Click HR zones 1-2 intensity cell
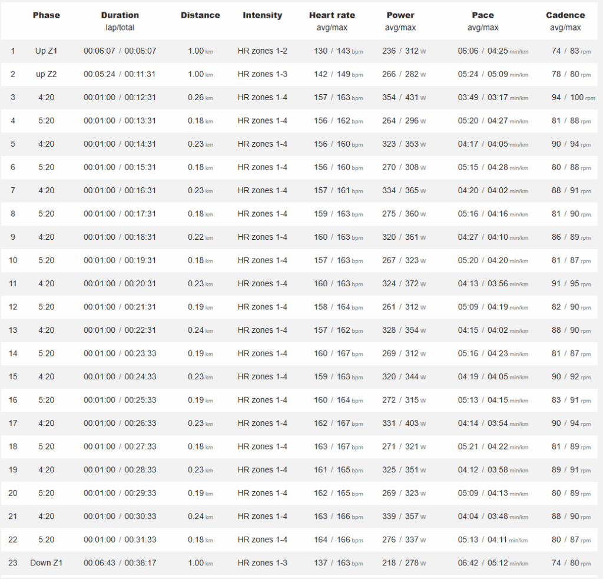This screenshot has height=579, width=603. pyautogui.click(x=262, y=51)
